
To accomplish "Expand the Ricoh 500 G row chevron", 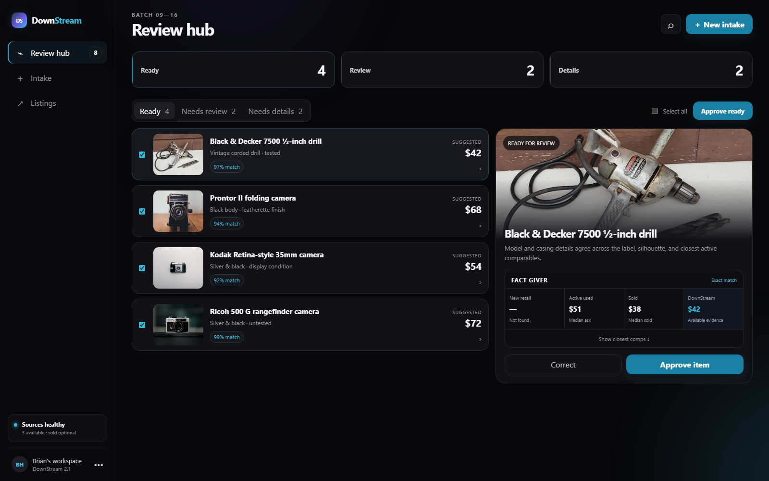I will [x=480, y=339].
